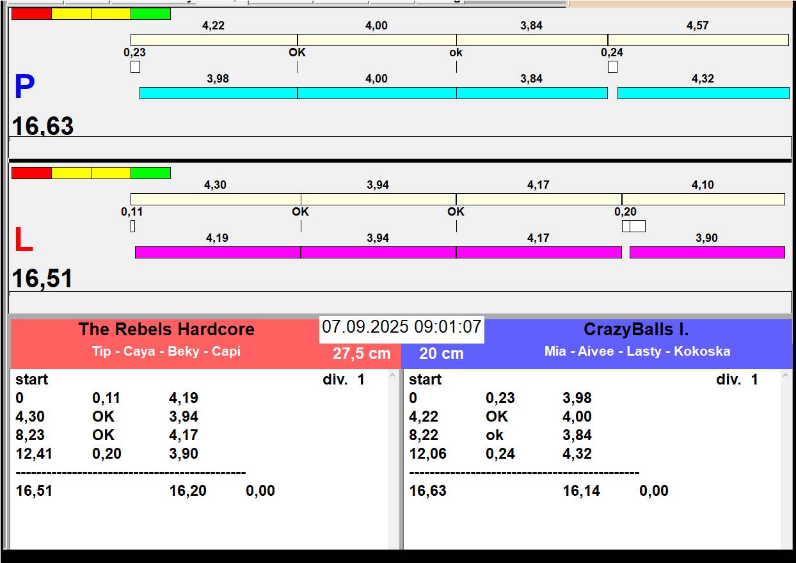Click the green light swatch in P lane
This screenshot has height=563, width=796.
150,14
